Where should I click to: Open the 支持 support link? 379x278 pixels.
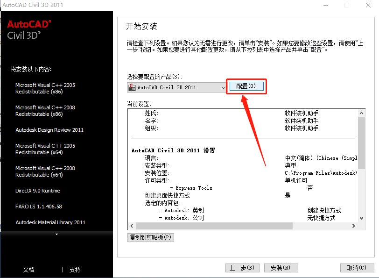click(x=75, y=270)
